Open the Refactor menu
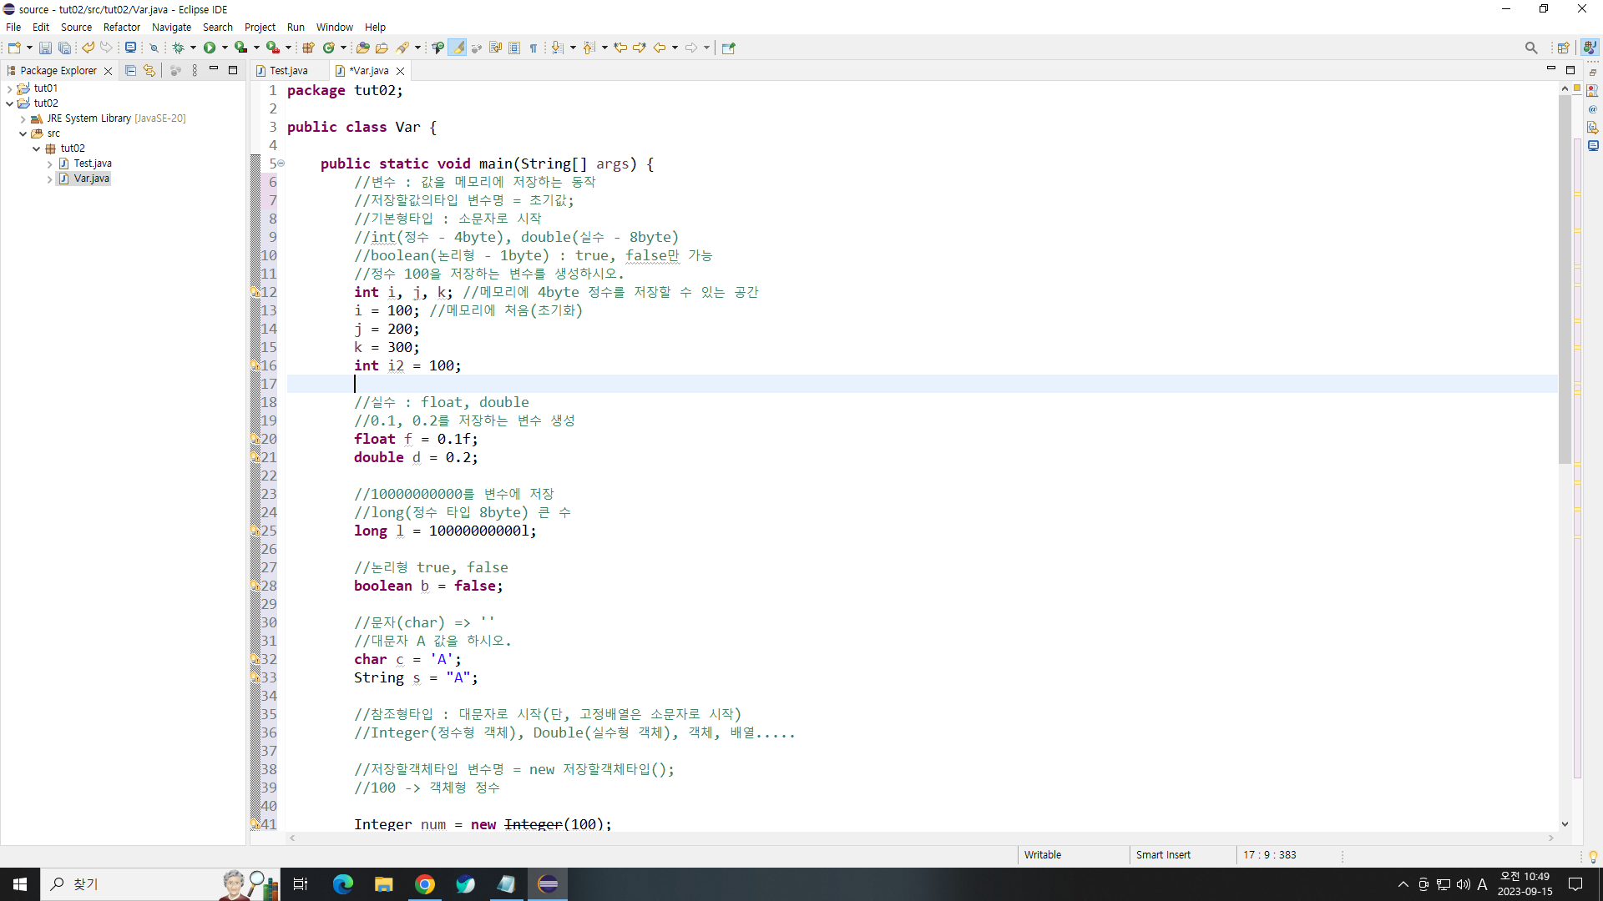The width and height of the screenshot is (1603, 901). [x=121, y=27]
